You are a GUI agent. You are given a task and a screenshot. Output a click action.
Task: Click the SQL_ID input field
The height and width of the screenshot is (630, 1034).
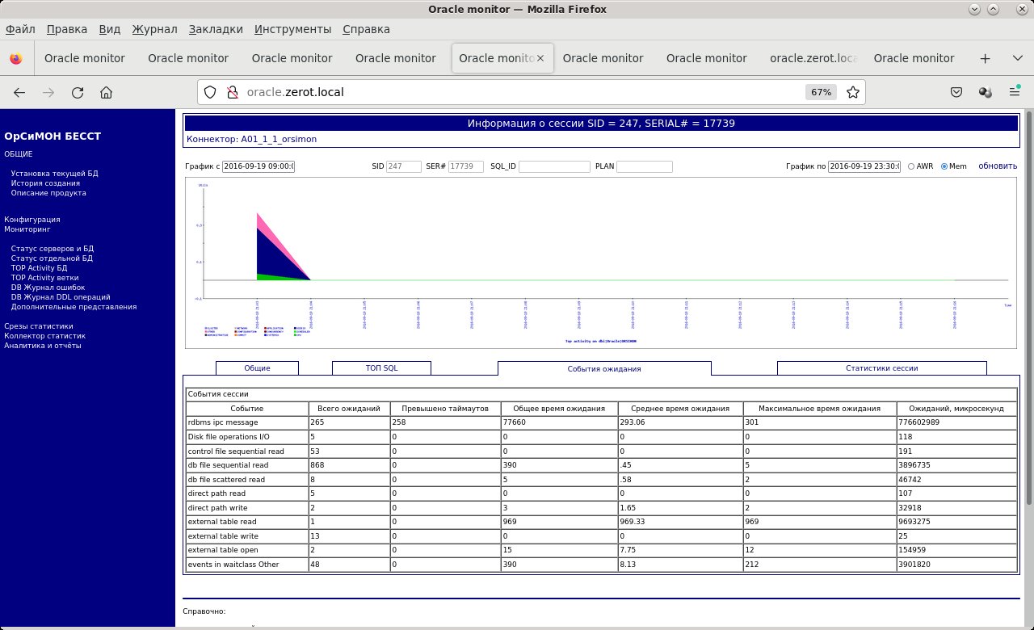(554, 166)
